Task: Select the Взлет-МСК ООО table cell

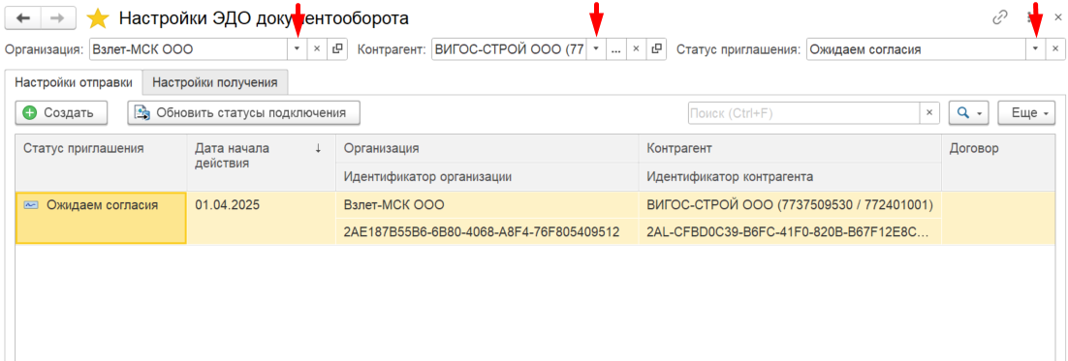Action: click(487, 204)
